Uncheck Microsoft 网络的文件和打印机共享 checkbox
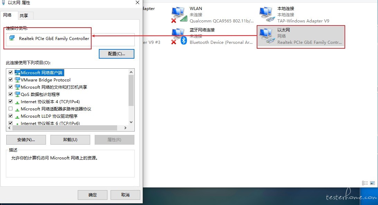The image size is (378, 205). [x=11, y=87]
